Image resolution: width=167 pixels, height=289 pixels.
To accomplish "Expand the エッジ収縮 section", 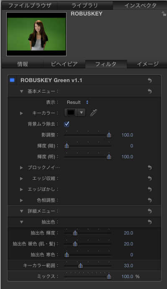I will [x=21, y=178].
